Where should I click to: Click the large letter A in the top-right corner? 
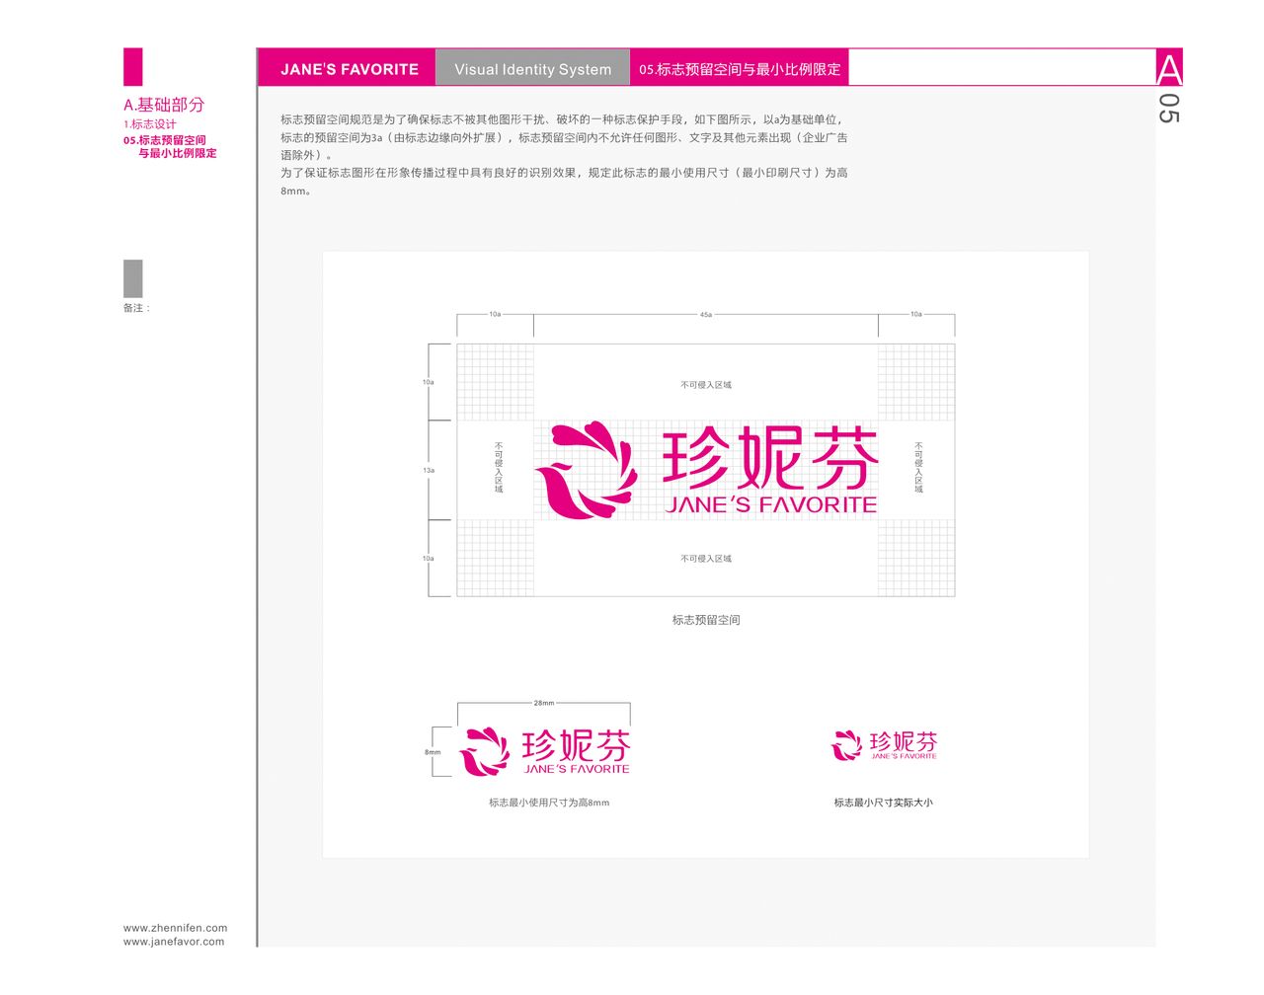point(1168,69)
